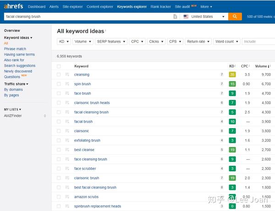275x211 pixels.
Task: Check the box for facial cleansing brush row
Action: (59, 112)
